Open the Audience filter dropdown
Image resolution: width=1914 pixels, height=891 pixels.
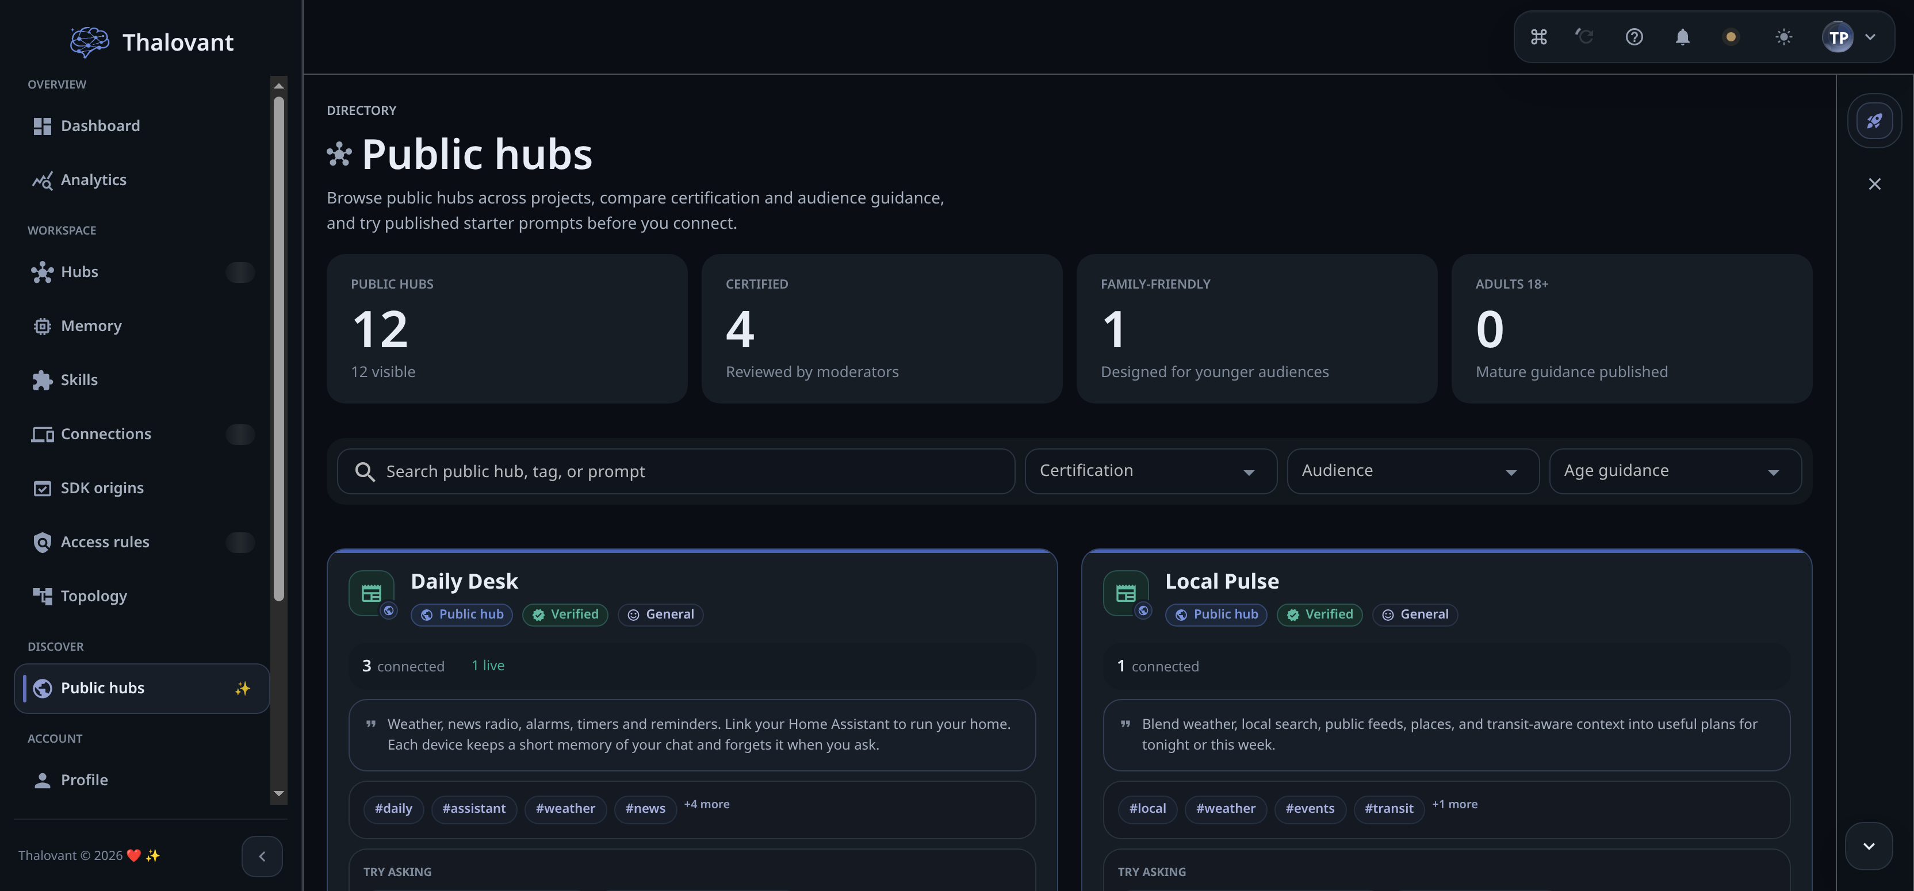[x=1412, y=471]
